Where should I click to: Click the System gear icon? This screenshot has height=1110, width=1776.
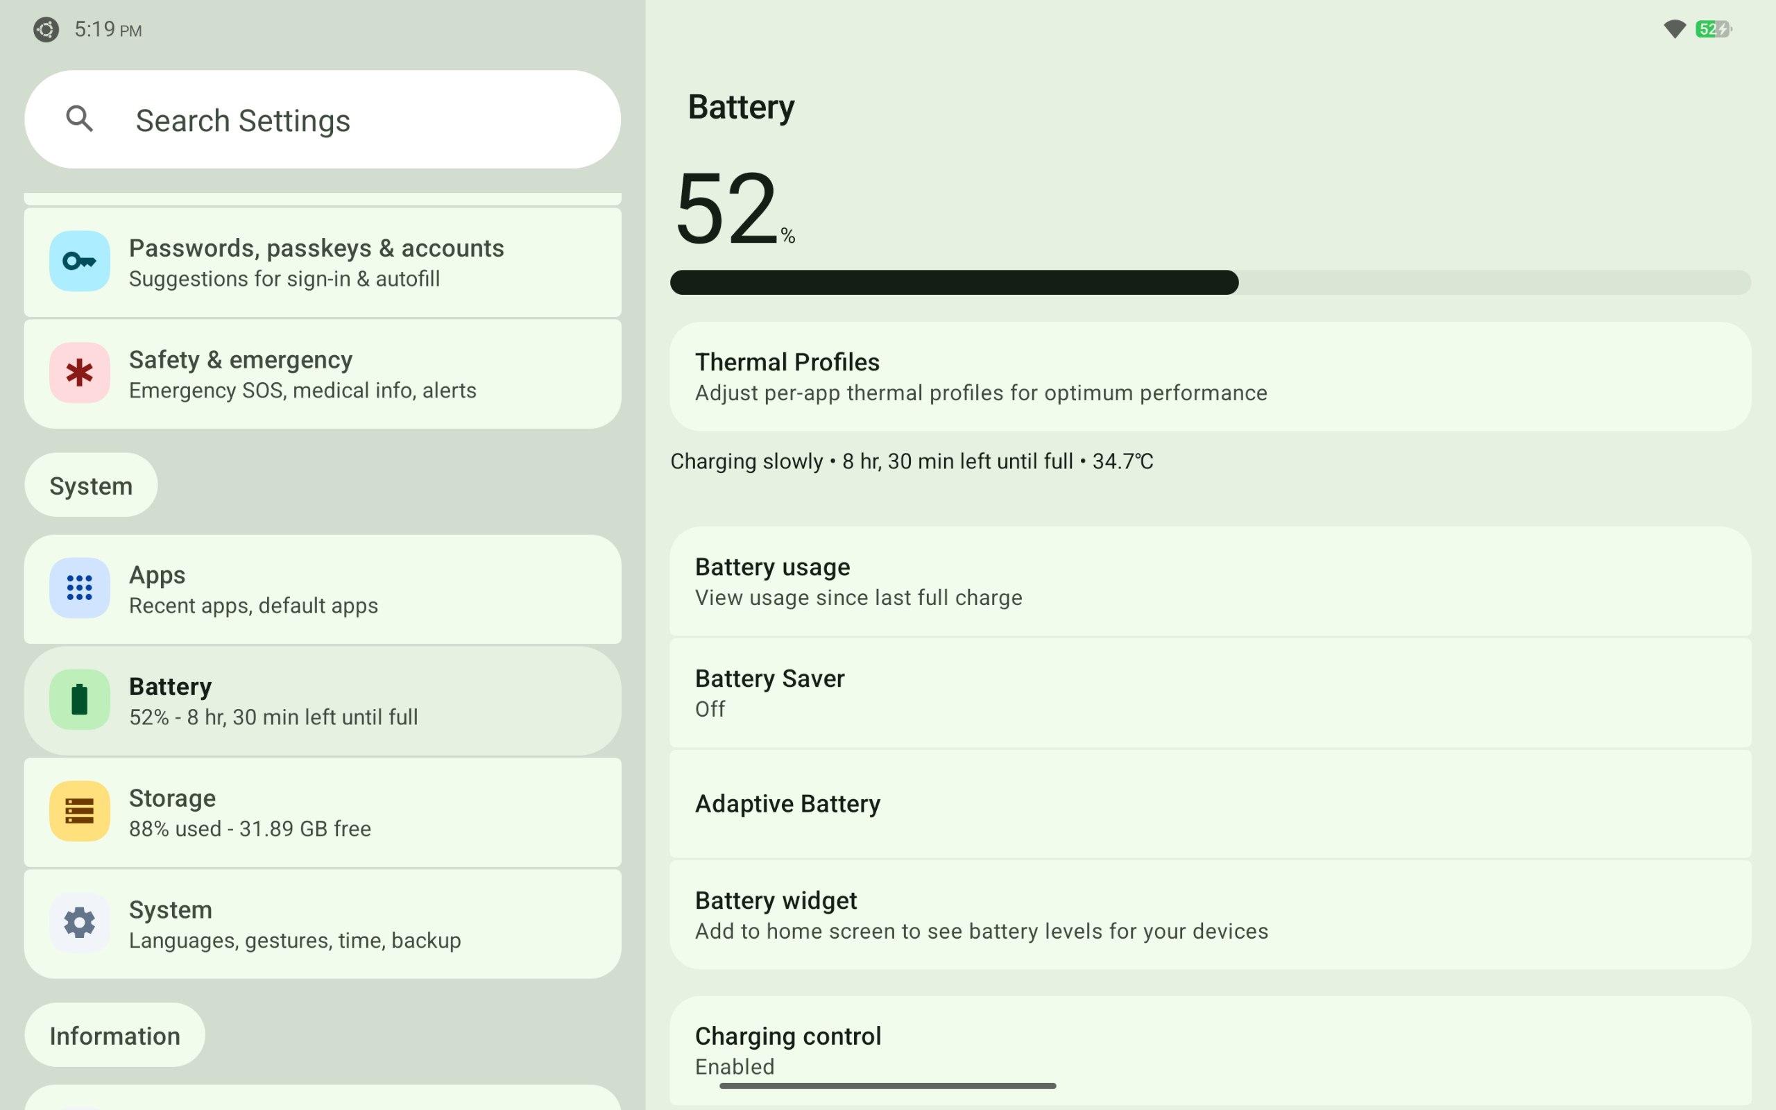[x=79, y=923]
